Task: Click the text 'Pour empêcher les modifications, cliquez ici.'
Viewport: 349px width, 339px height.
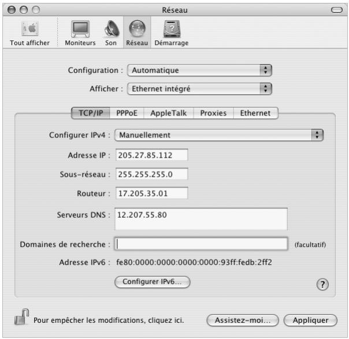Action: pos(109,321)
